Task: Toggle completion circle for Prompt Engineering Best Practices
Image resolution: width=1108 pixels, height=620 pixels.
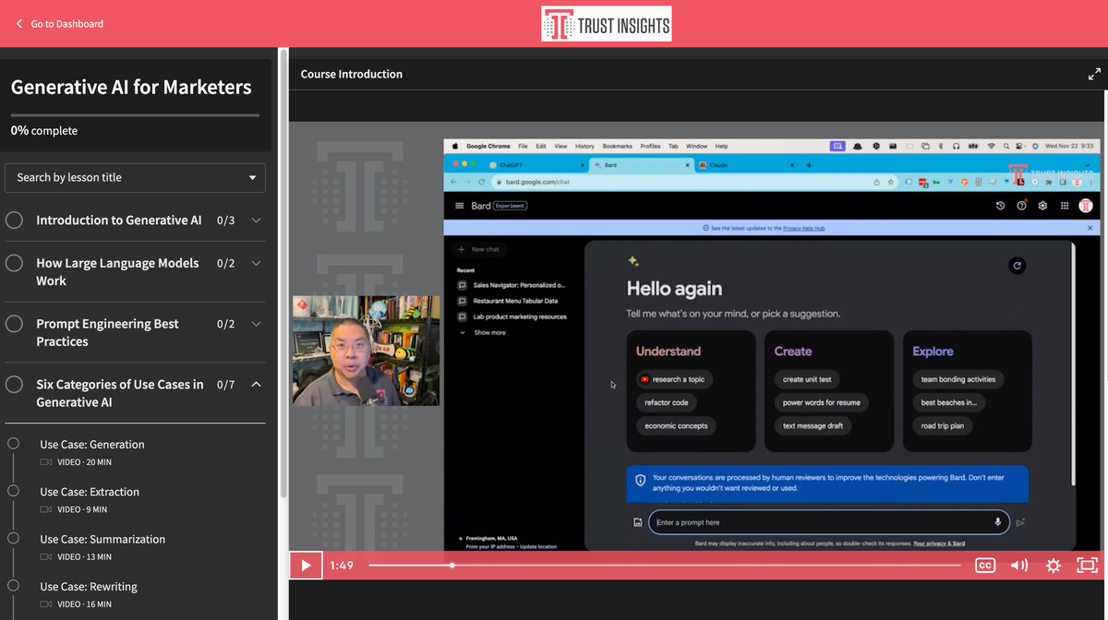Action: coord(14,324)
